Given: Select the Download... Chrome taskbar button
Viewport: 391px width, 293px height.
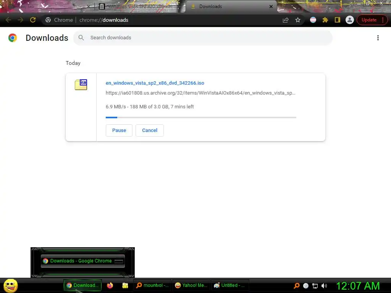Looking at the screenshot, I should (82, 285).
